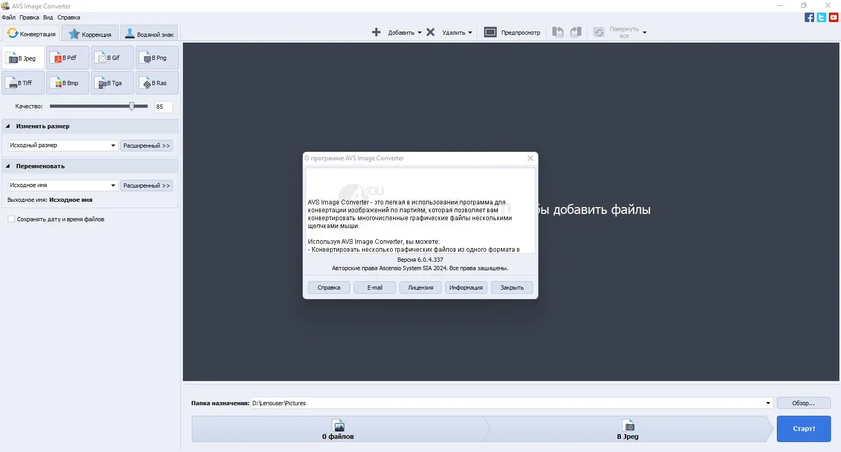The image size is (841, 452).
Task: Close the About dialog with X
Action: [530, 158]
